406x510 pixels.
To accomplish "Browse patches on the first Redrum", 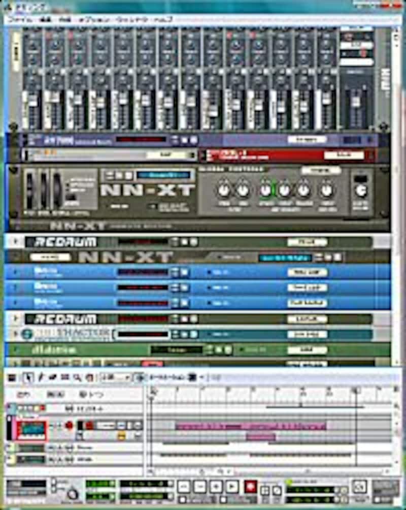I will click(185, 242).
